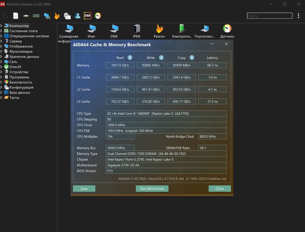
Task: Click the info icon next to Write
Action: [x=161, y=58]
